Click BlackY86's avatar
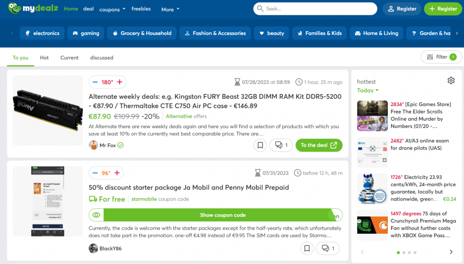This screenshot has height=264, width=464. click(93, 248)
